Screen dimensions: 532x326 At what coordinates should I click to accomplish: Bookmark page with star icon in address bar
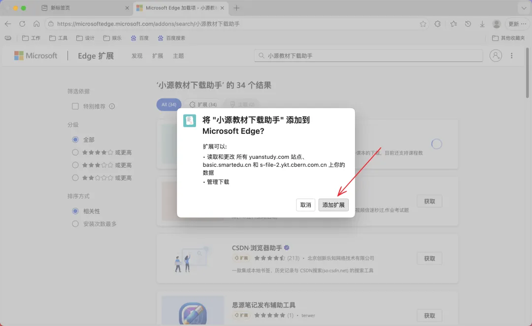(x=423, y=24)
